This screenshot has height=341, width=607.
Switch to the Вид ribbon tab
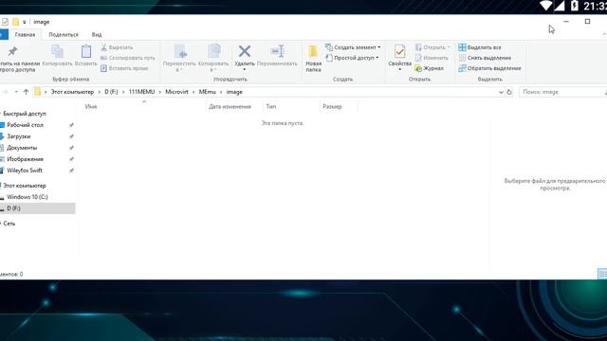(97, 35)
